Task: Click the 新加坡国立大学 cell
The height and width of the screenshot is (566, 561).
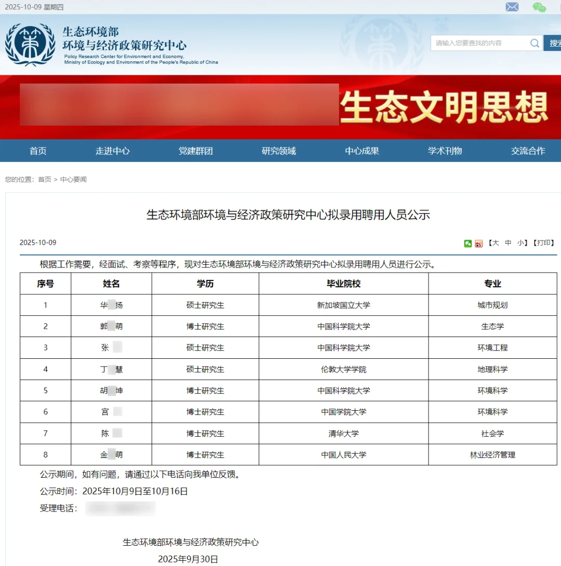Action: 344,305
